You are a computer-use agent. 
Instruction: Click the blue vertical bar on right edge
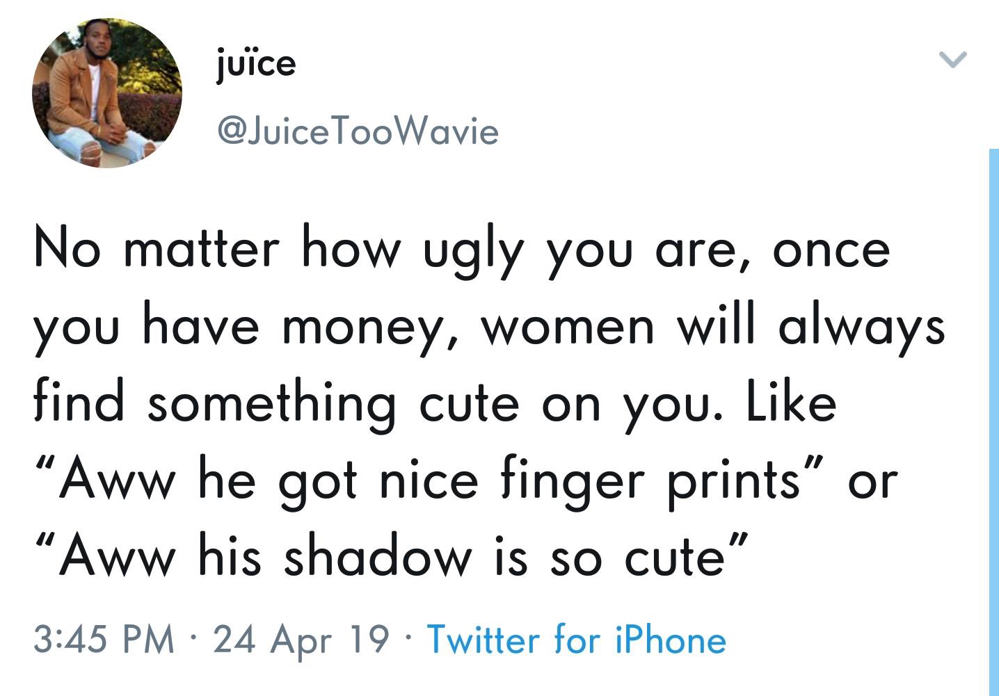pos(993,417)
